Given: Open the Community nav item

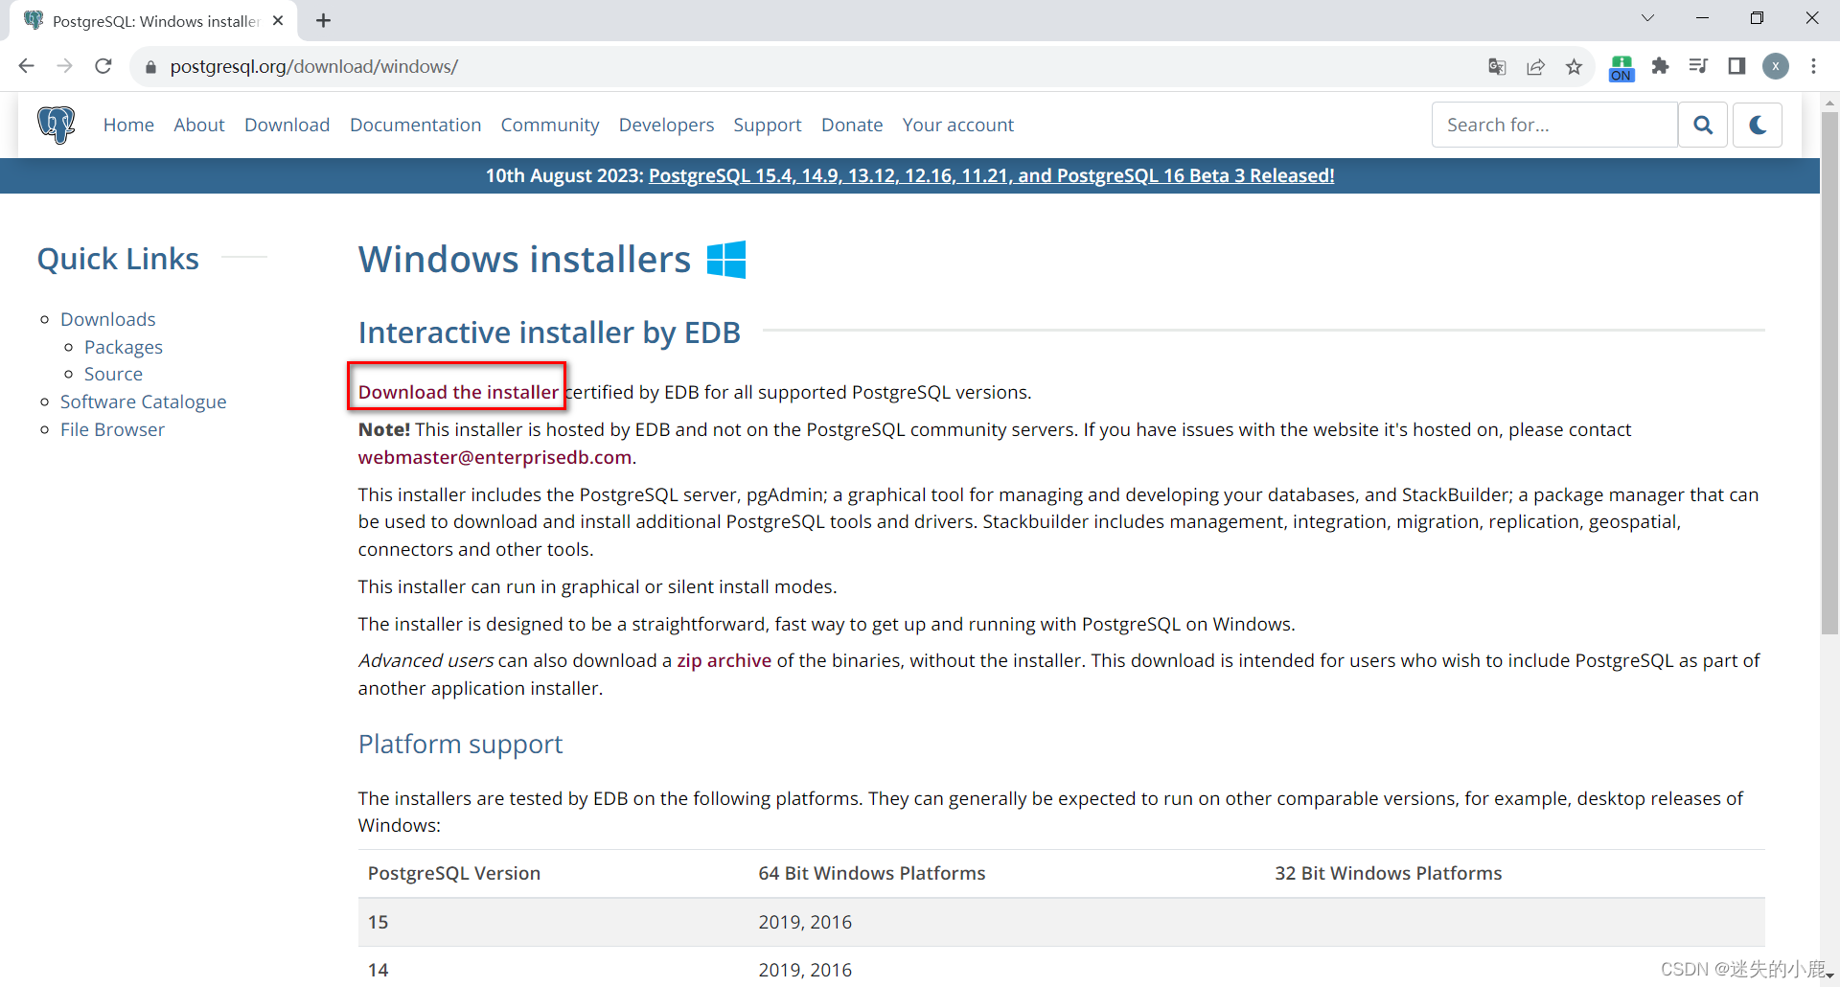Looking at the screenshot, I should 550,126.
